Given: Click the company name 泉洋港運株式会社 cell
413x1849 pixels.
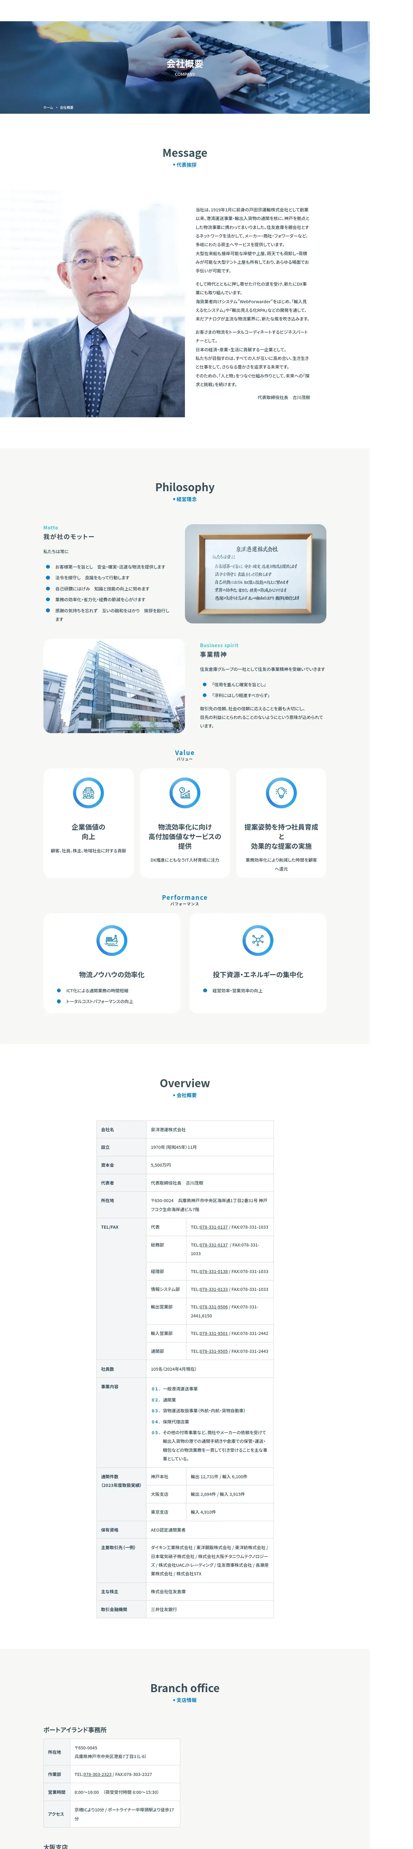Looking at the screenshot, I should pyautogui.click(x=210, y=1129).
